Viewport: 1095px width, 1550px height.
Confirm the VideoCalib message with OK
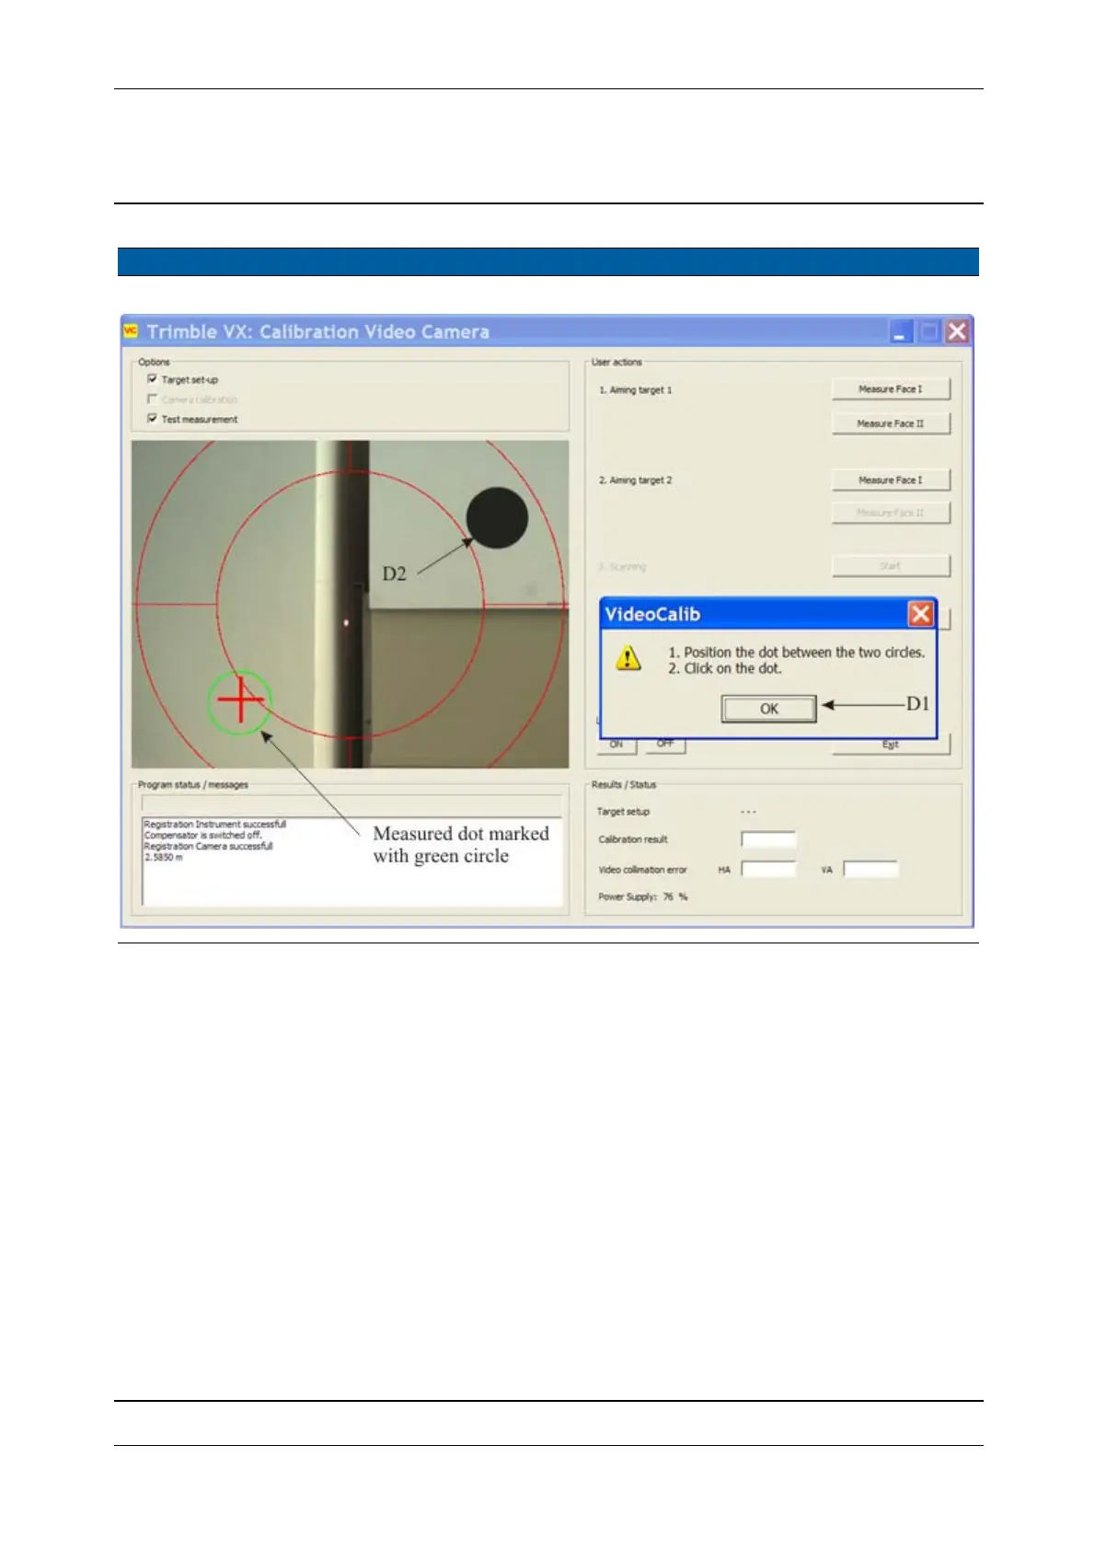tap(769, 709)
